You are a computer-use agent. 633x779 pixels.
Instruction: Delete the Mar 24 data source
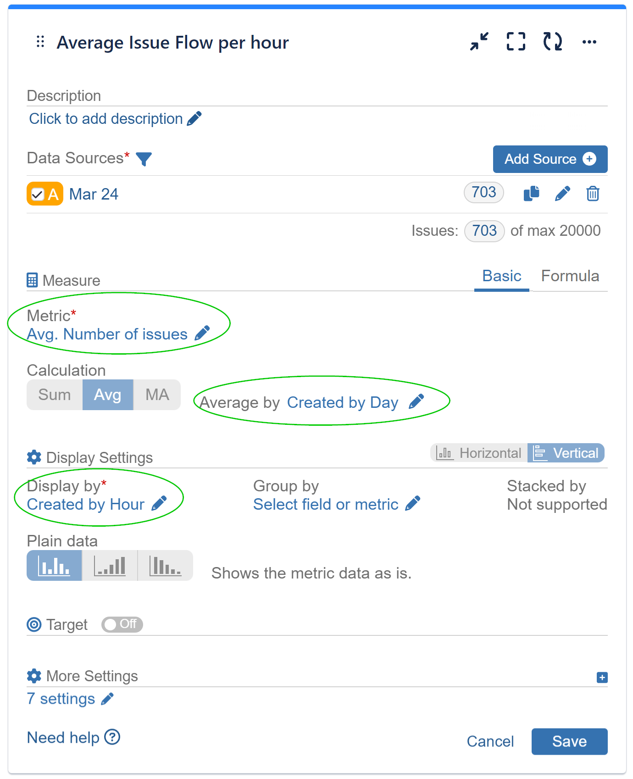coord(593,194)
